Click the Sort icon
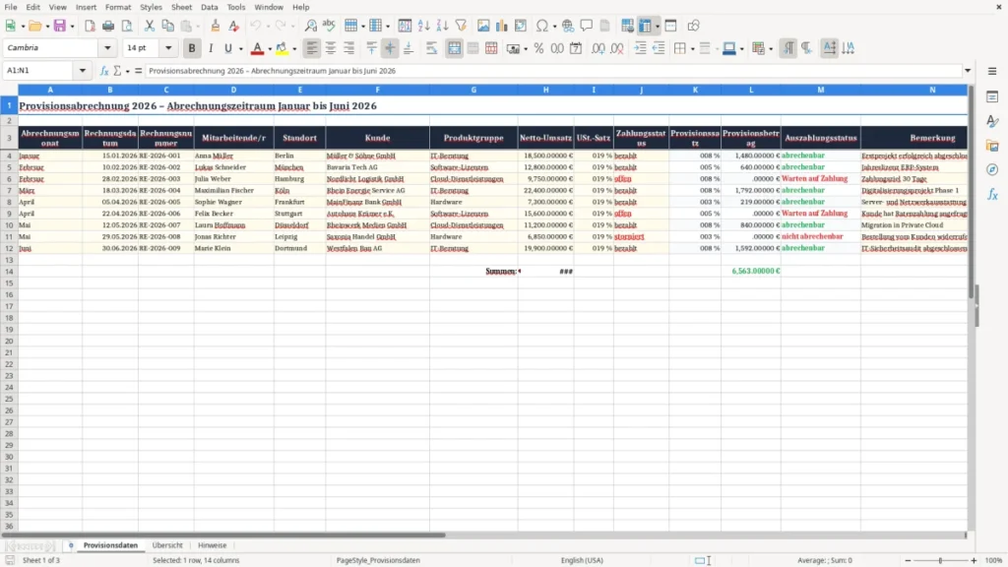This screenshot has height=567, width=1008. coord(405,26)
